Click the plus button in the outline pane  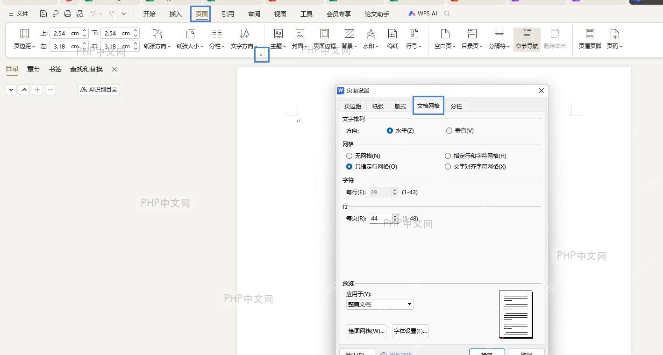[37, 90]
